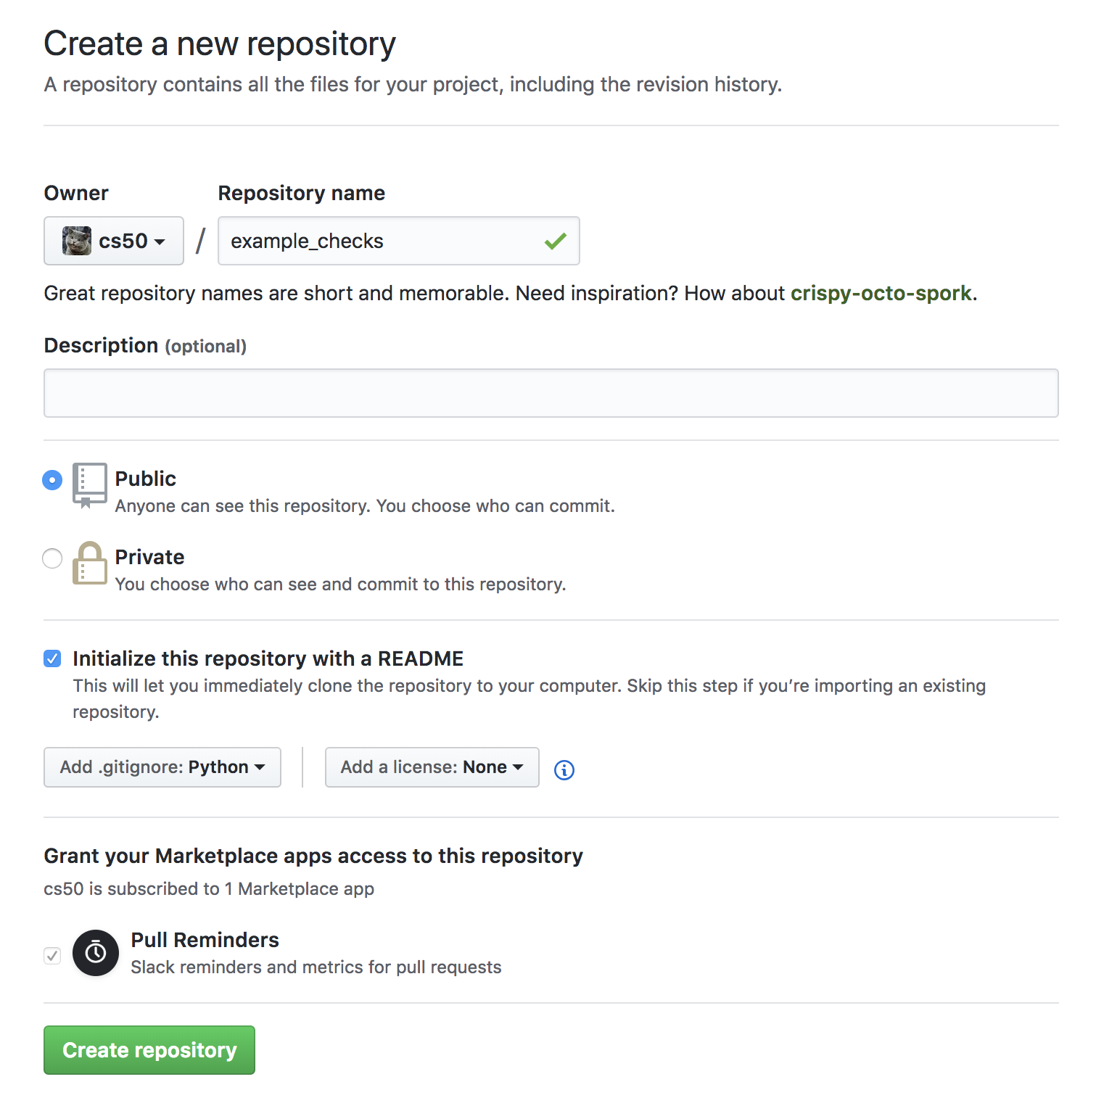Focus the Description text field

(x=551, y=393)
